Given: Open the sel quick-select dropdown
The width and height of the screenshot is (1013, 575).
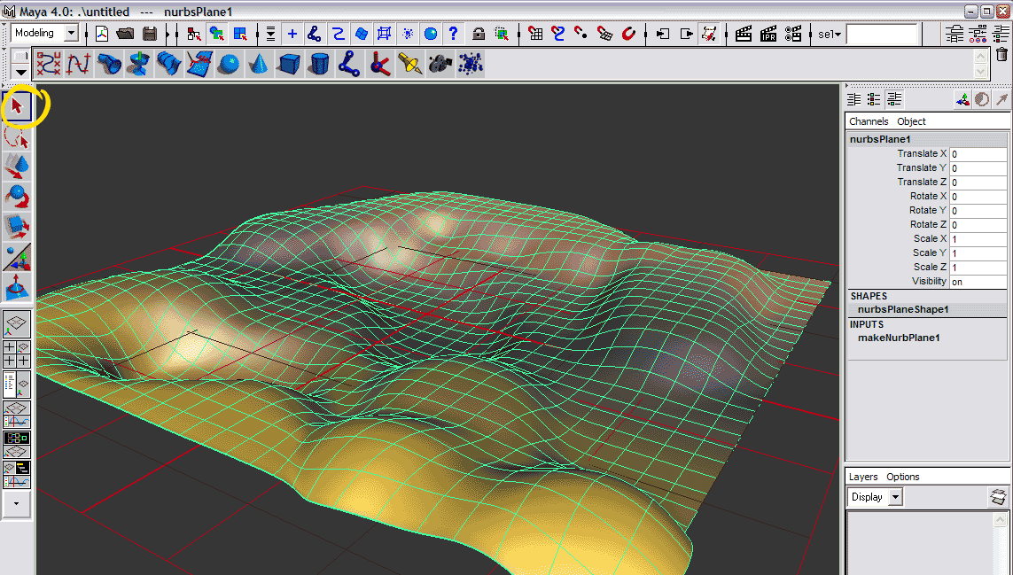Looking at the screenshot, I should [830, 35].
